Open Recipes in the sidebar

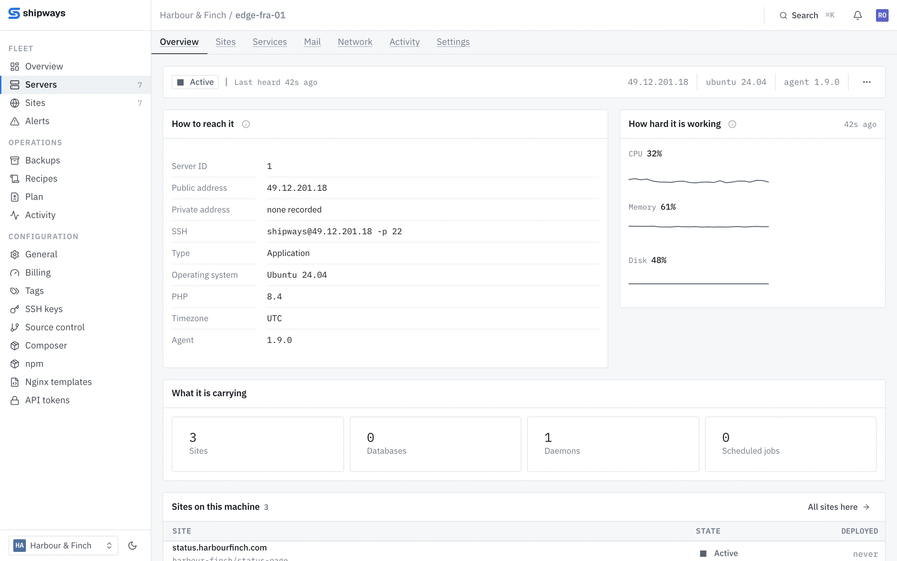point(76,178)
